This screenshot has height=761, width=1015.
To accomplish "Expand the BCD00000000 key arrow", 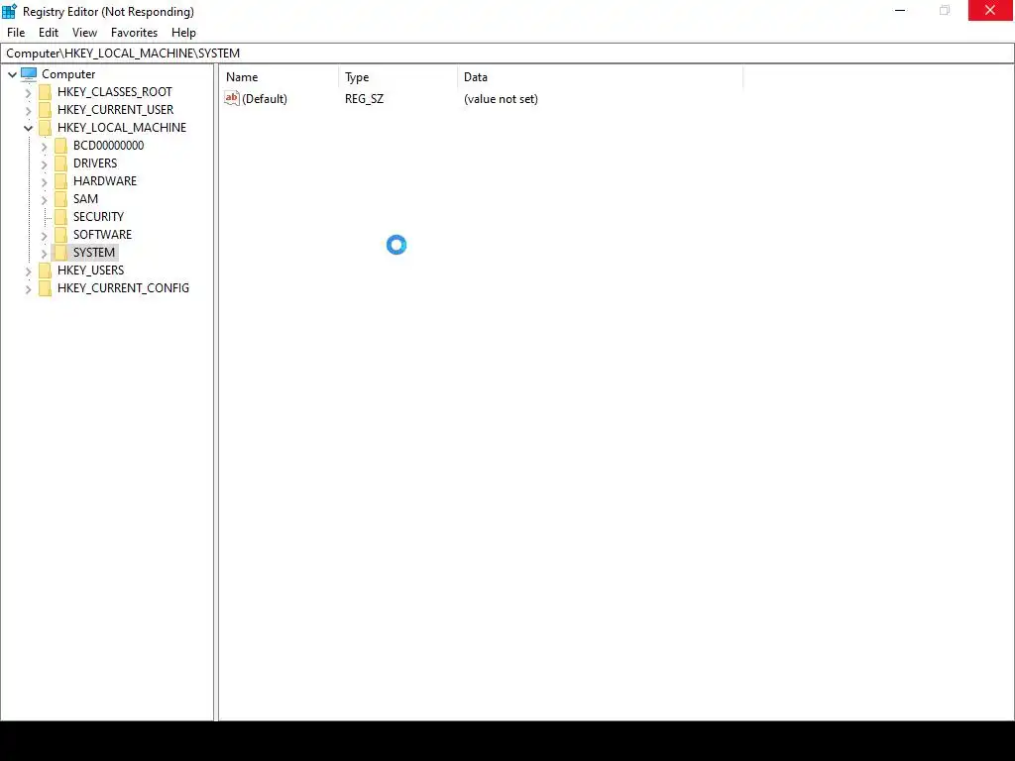I will coord(44,147).
